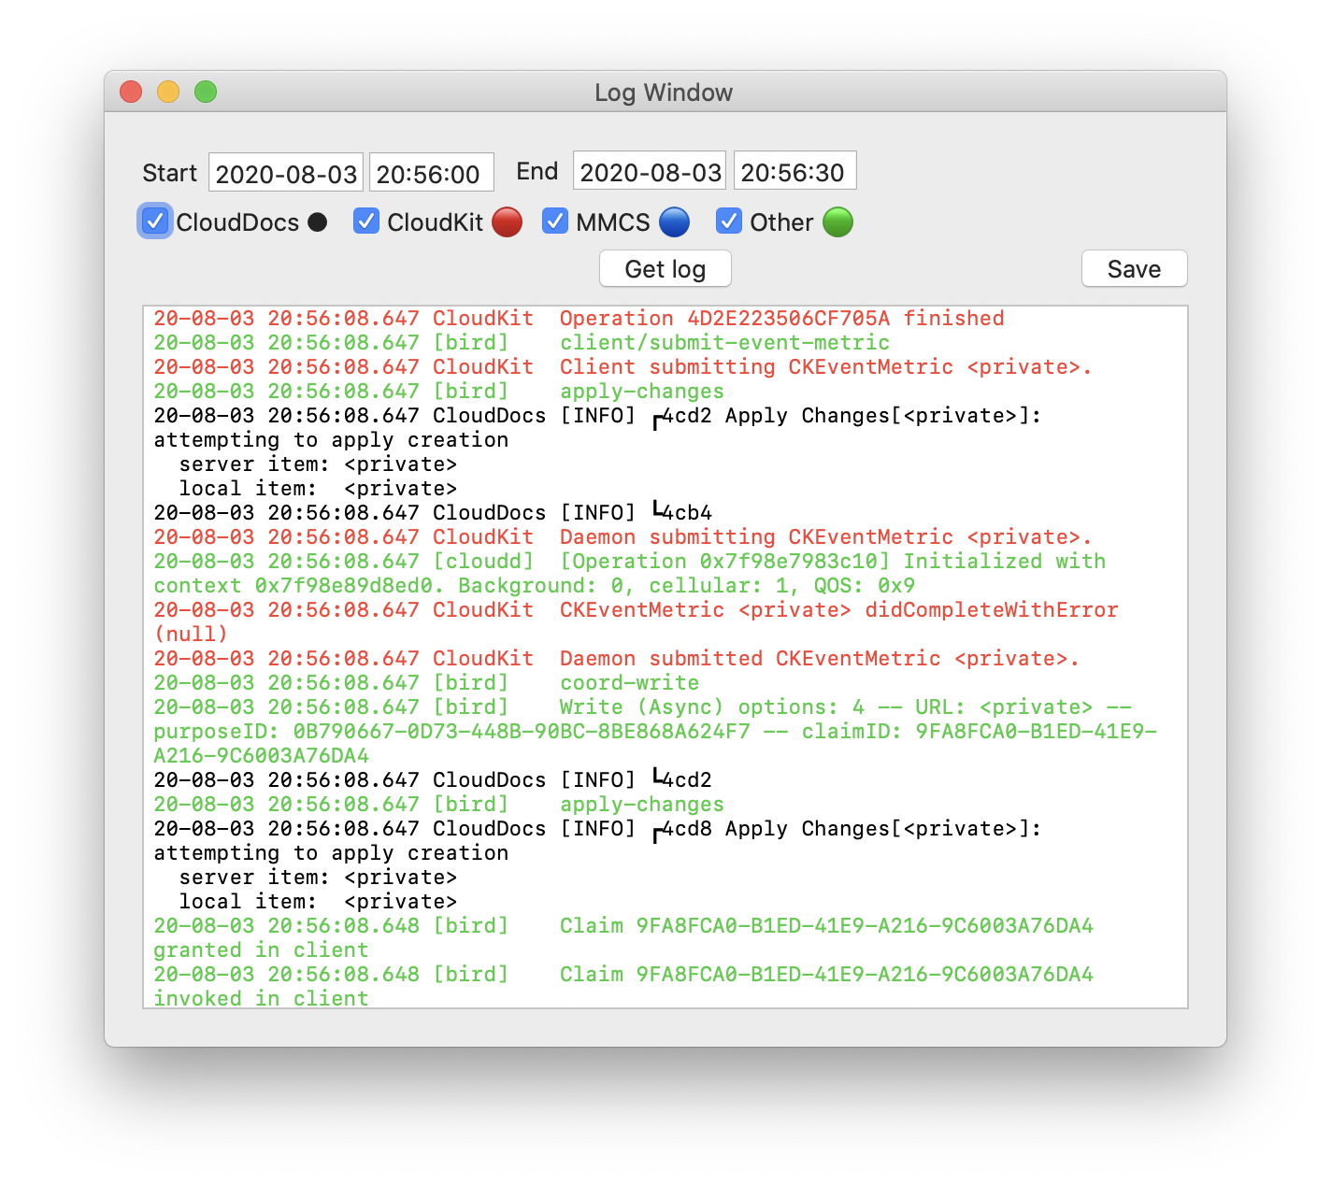This screenshot has height=1185, width=1331.
Task: Close the Log Window
Action: (131, 92)
